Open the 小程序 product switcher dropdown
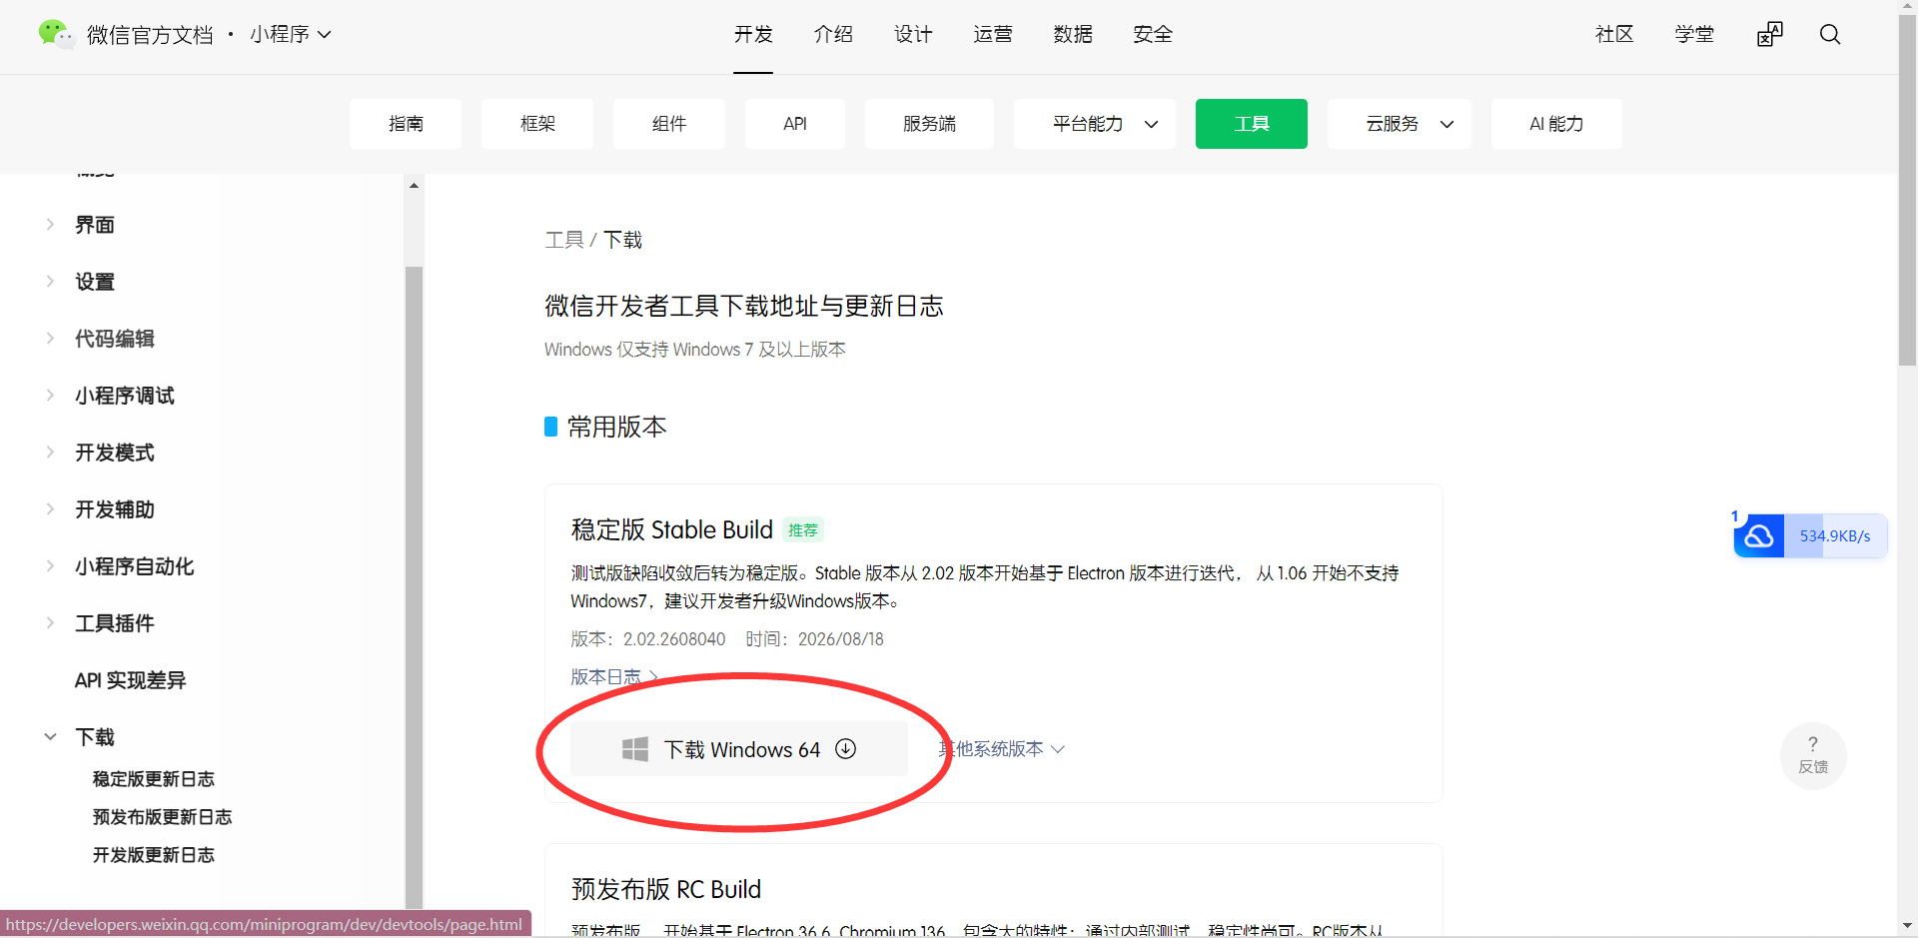Screen dimensions: 1918x938 (291, 35)
